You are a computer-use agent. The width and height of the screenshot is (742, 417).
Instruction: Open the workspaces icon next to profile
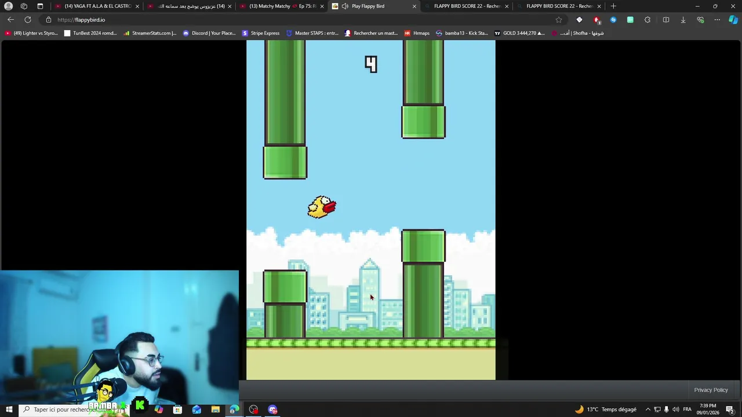pos(24,6)
